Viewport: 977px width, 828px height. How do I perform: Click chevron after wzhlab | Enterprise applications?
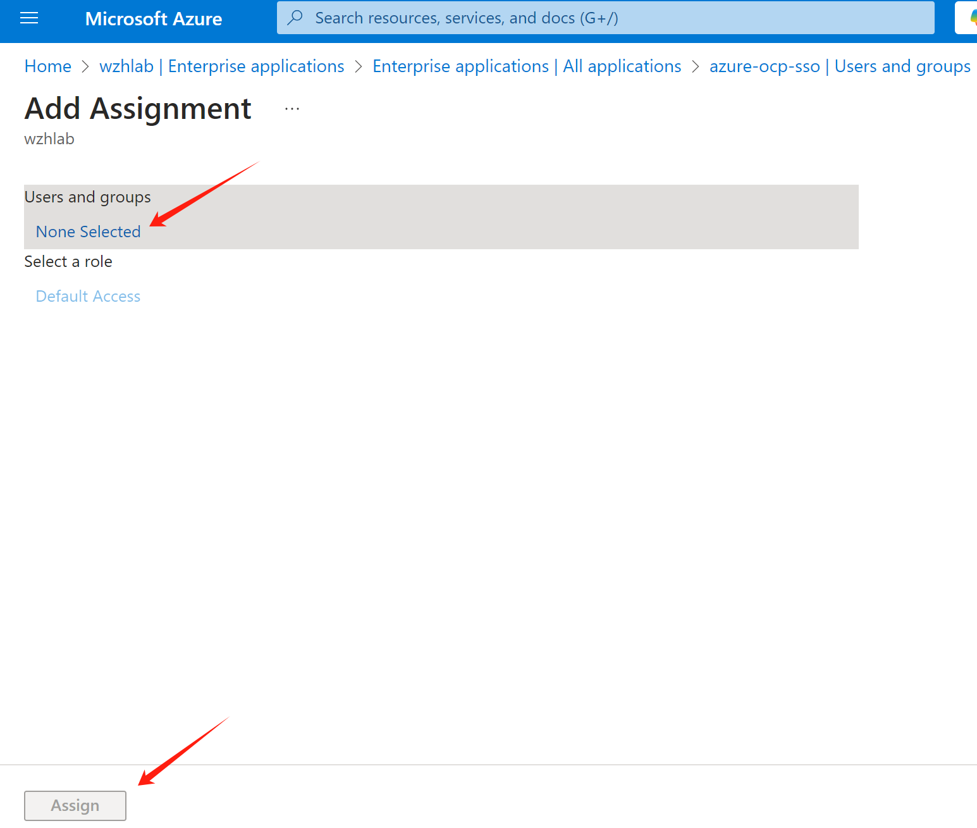[x=359, y=66]
